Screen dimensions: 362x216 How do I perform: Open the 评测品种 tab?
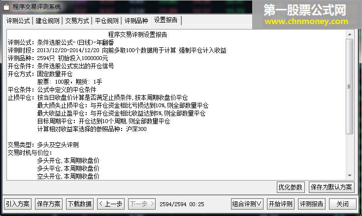[136, 21]
